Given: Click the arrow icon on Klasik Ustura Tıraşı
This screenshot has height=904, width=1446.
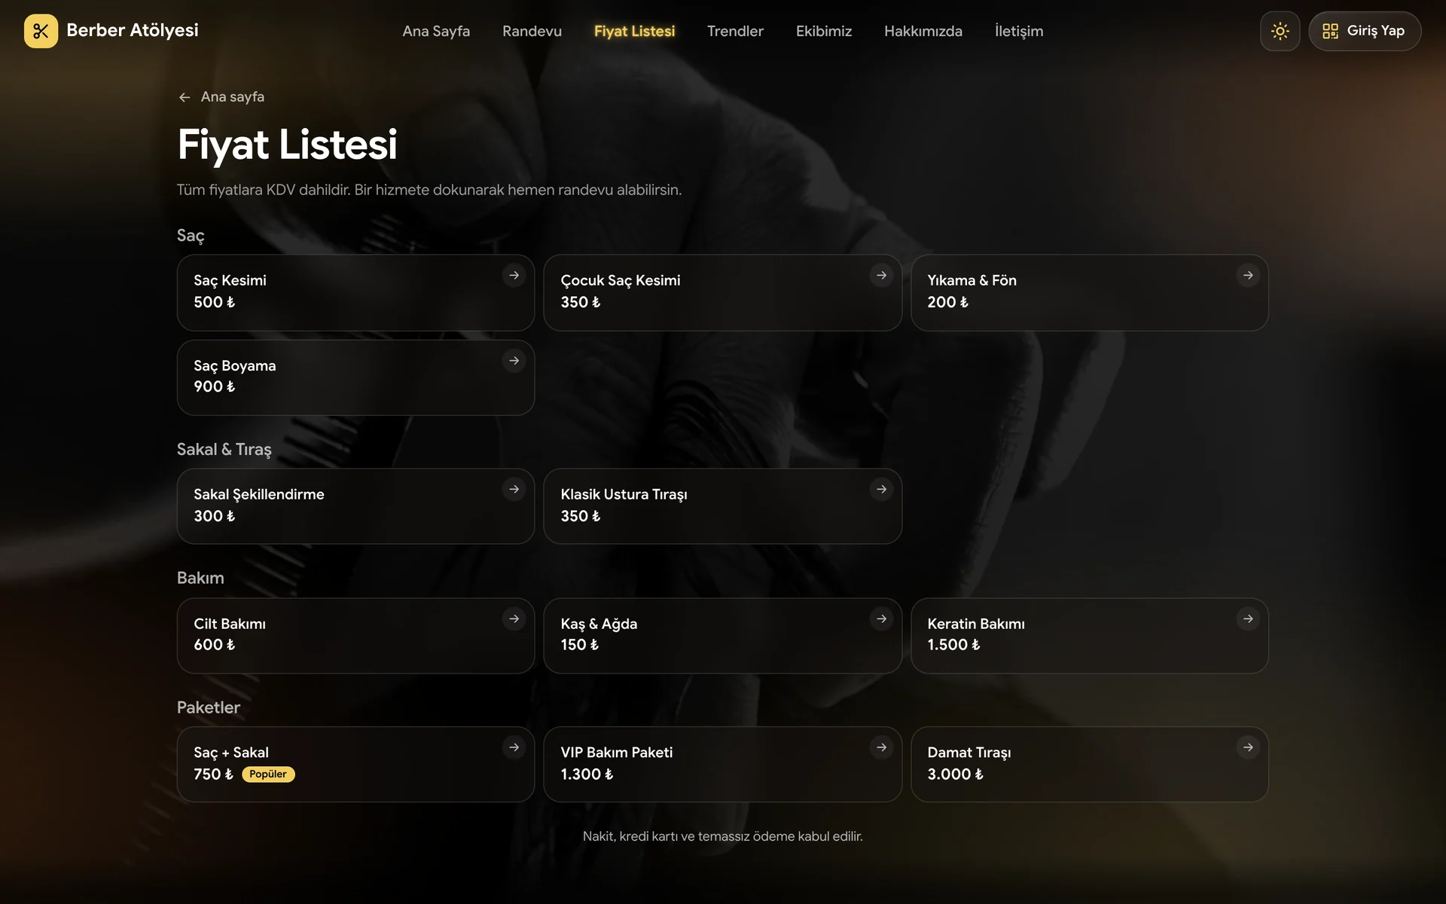Looking at the screenshot, I should click(x=881, y=490).
